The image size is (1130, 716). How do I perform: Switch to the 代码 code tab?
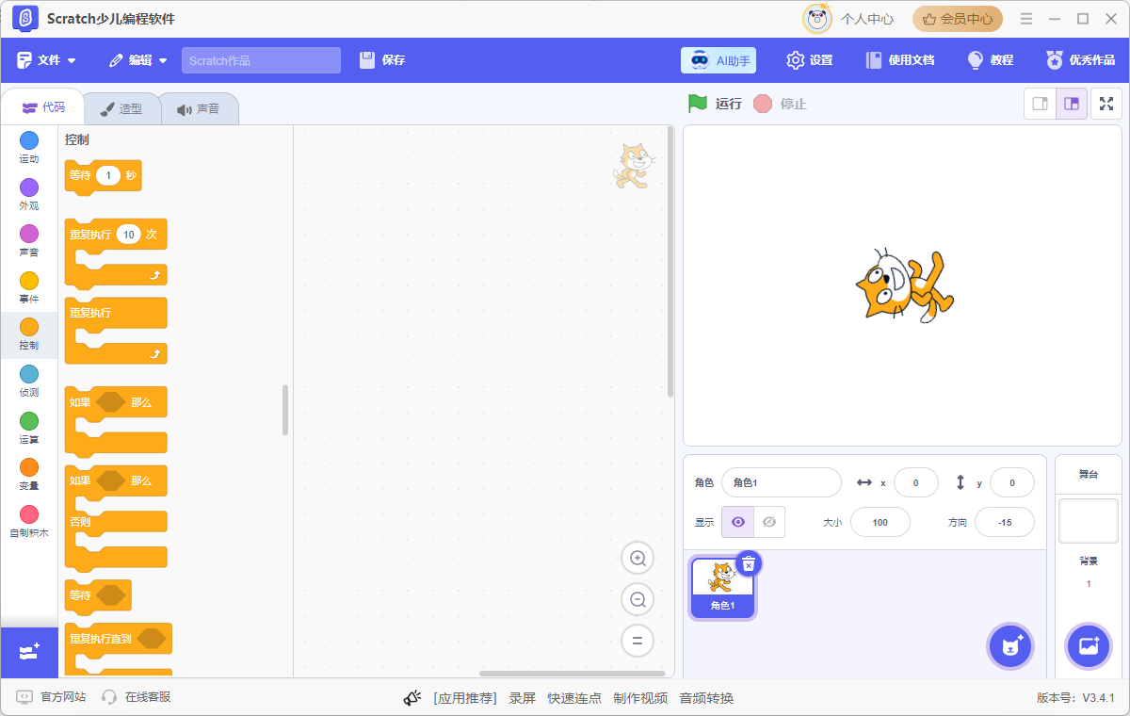(43, 107)
